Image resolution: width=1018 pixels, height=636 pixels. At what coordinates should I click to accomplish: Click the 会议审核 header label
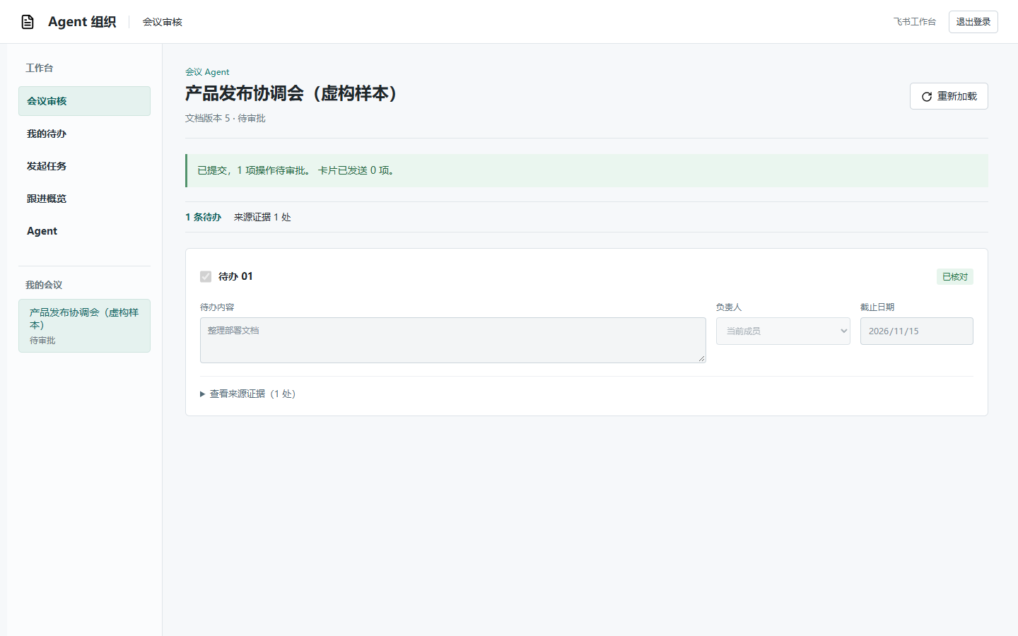[x=163, y=22]
